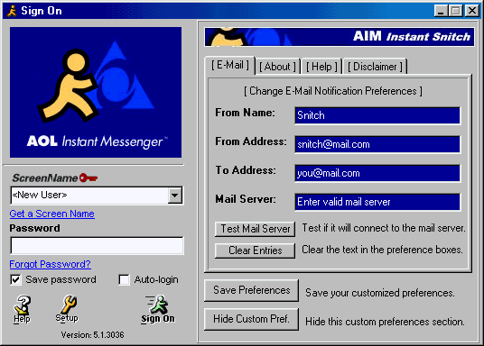
Task: Click the Test Mail Server button
Action: (255, 229)
